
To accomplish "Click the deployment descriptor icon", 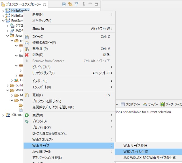I will pos(12,26).
